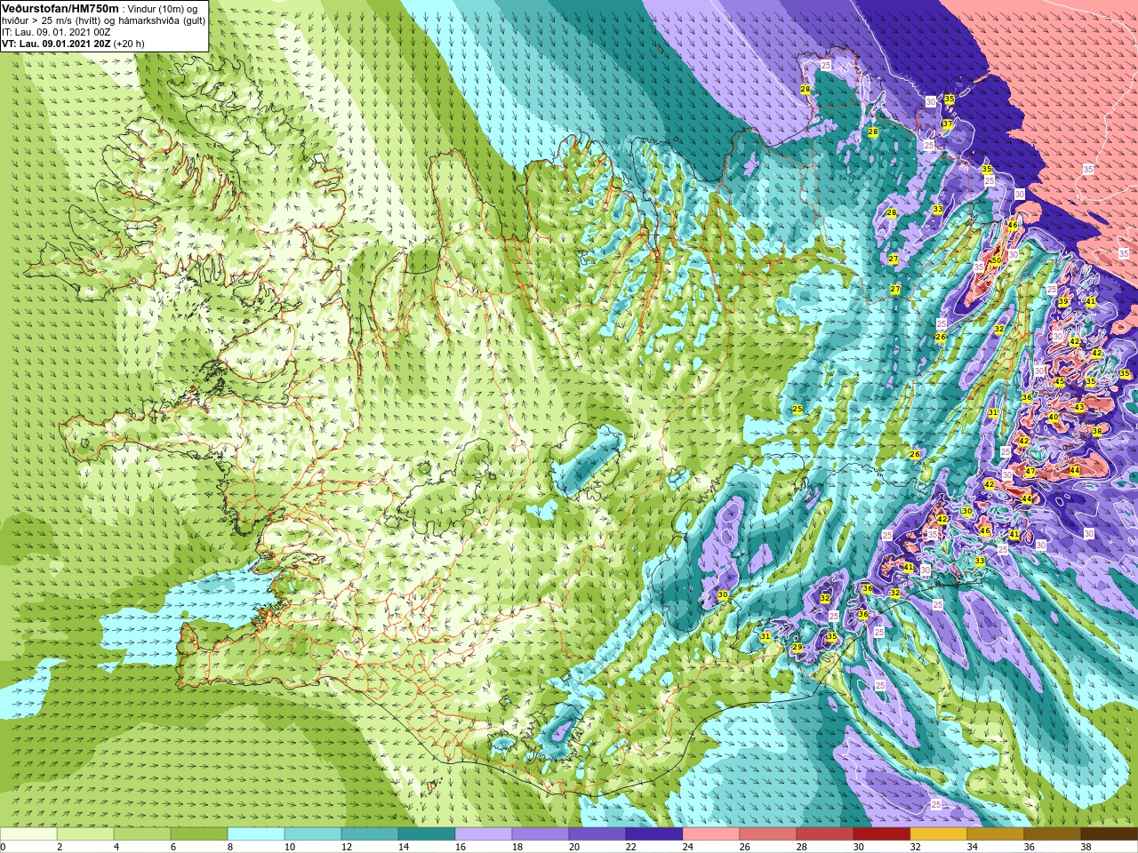Select the pink 24–26 m/s legend swatch

(x=711, y=834)
